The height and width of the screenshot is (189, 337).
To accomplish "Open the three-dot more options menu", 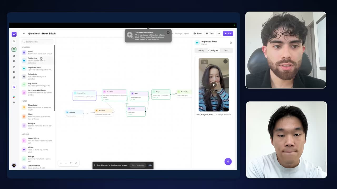I will pyautogui.click(x=219, y=34).
